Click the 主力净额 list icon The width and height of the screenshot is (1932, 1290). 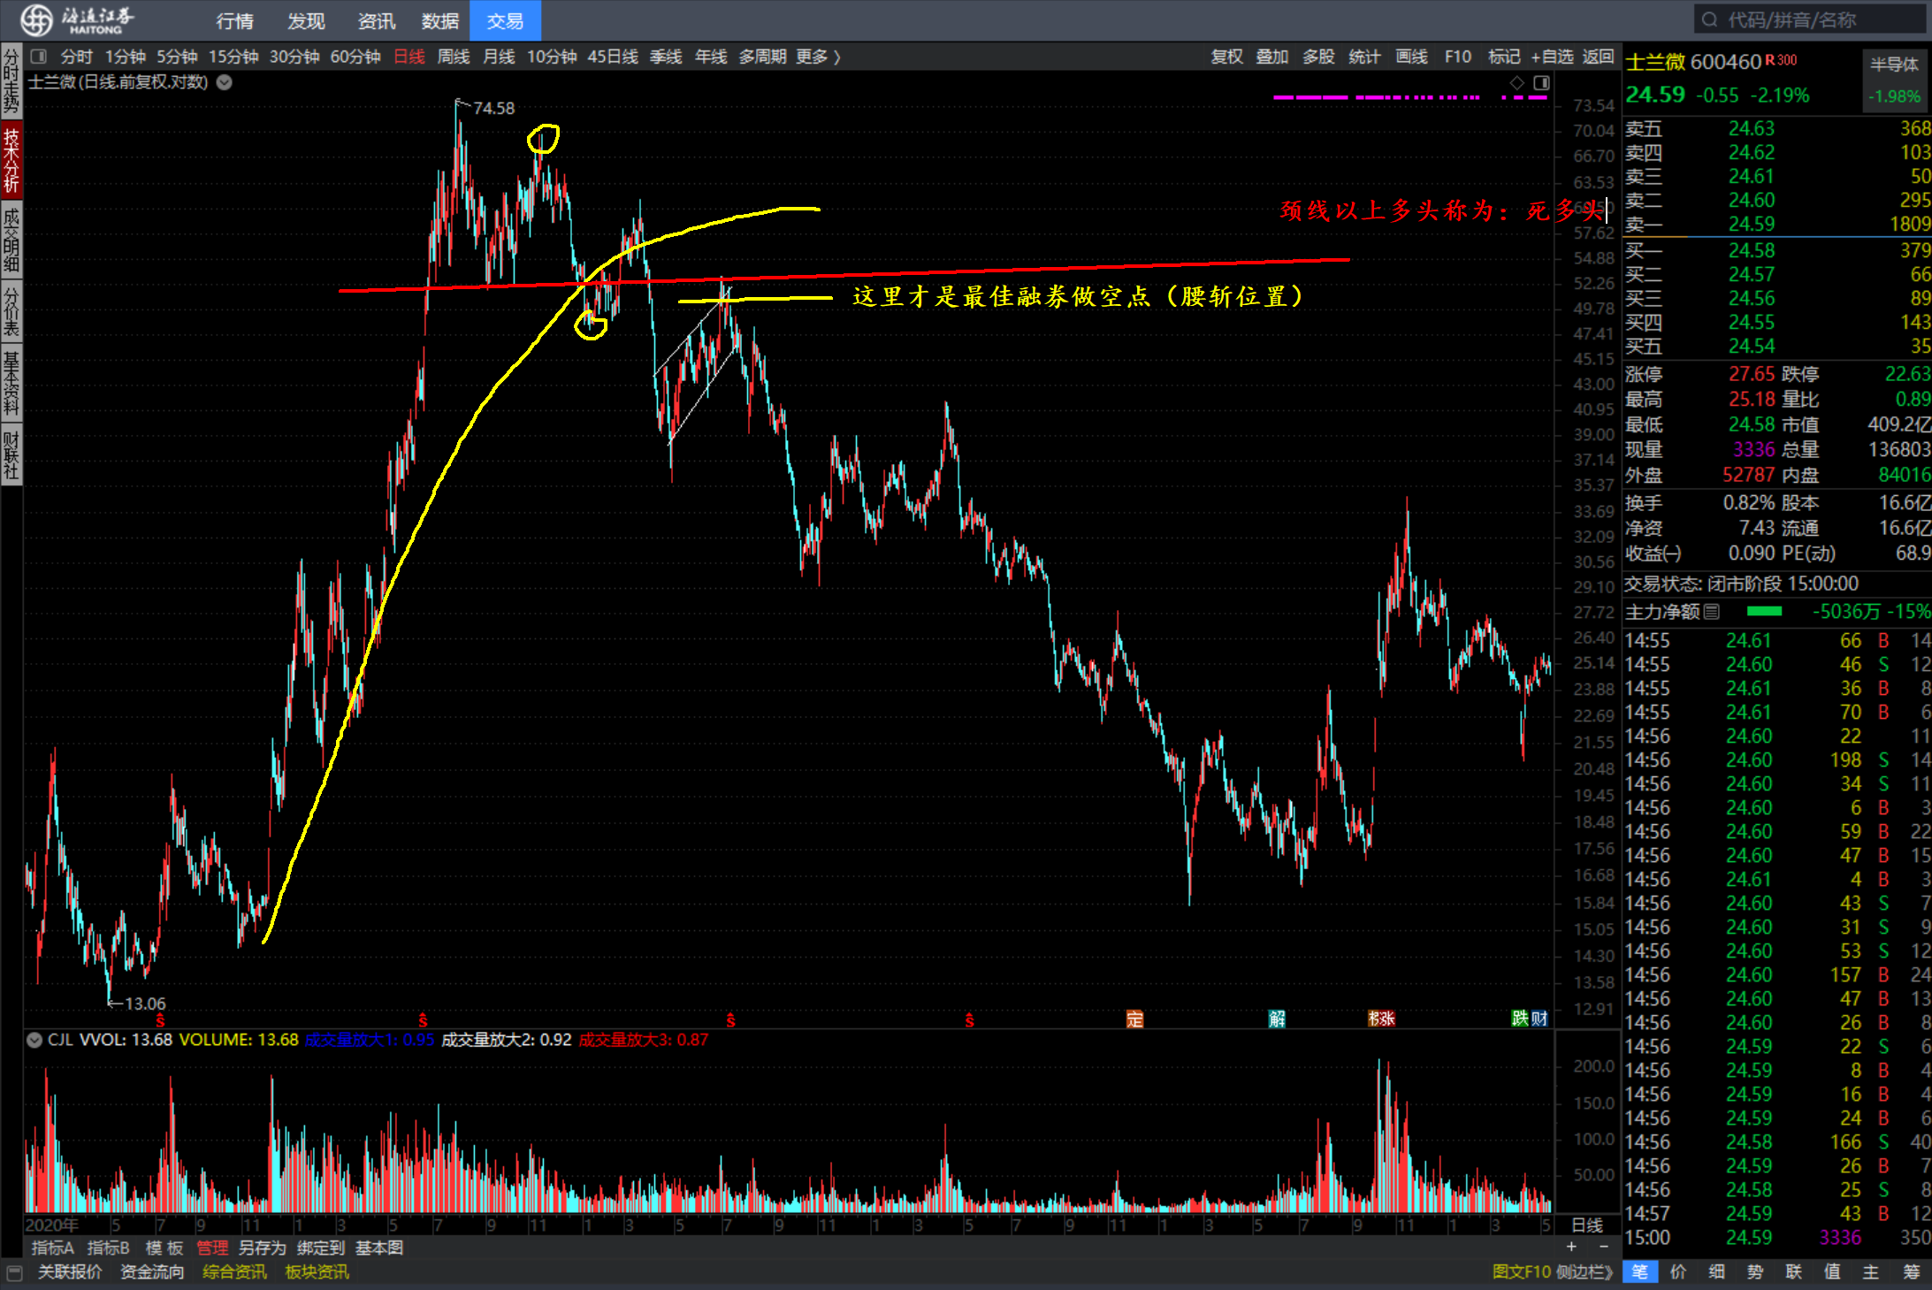[1712, 612]
